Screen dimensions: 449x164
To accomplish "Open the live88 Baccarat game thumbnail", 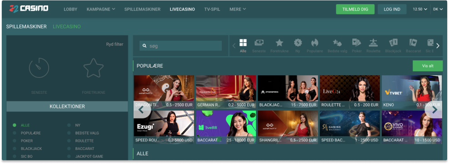I will click(226, 127).
